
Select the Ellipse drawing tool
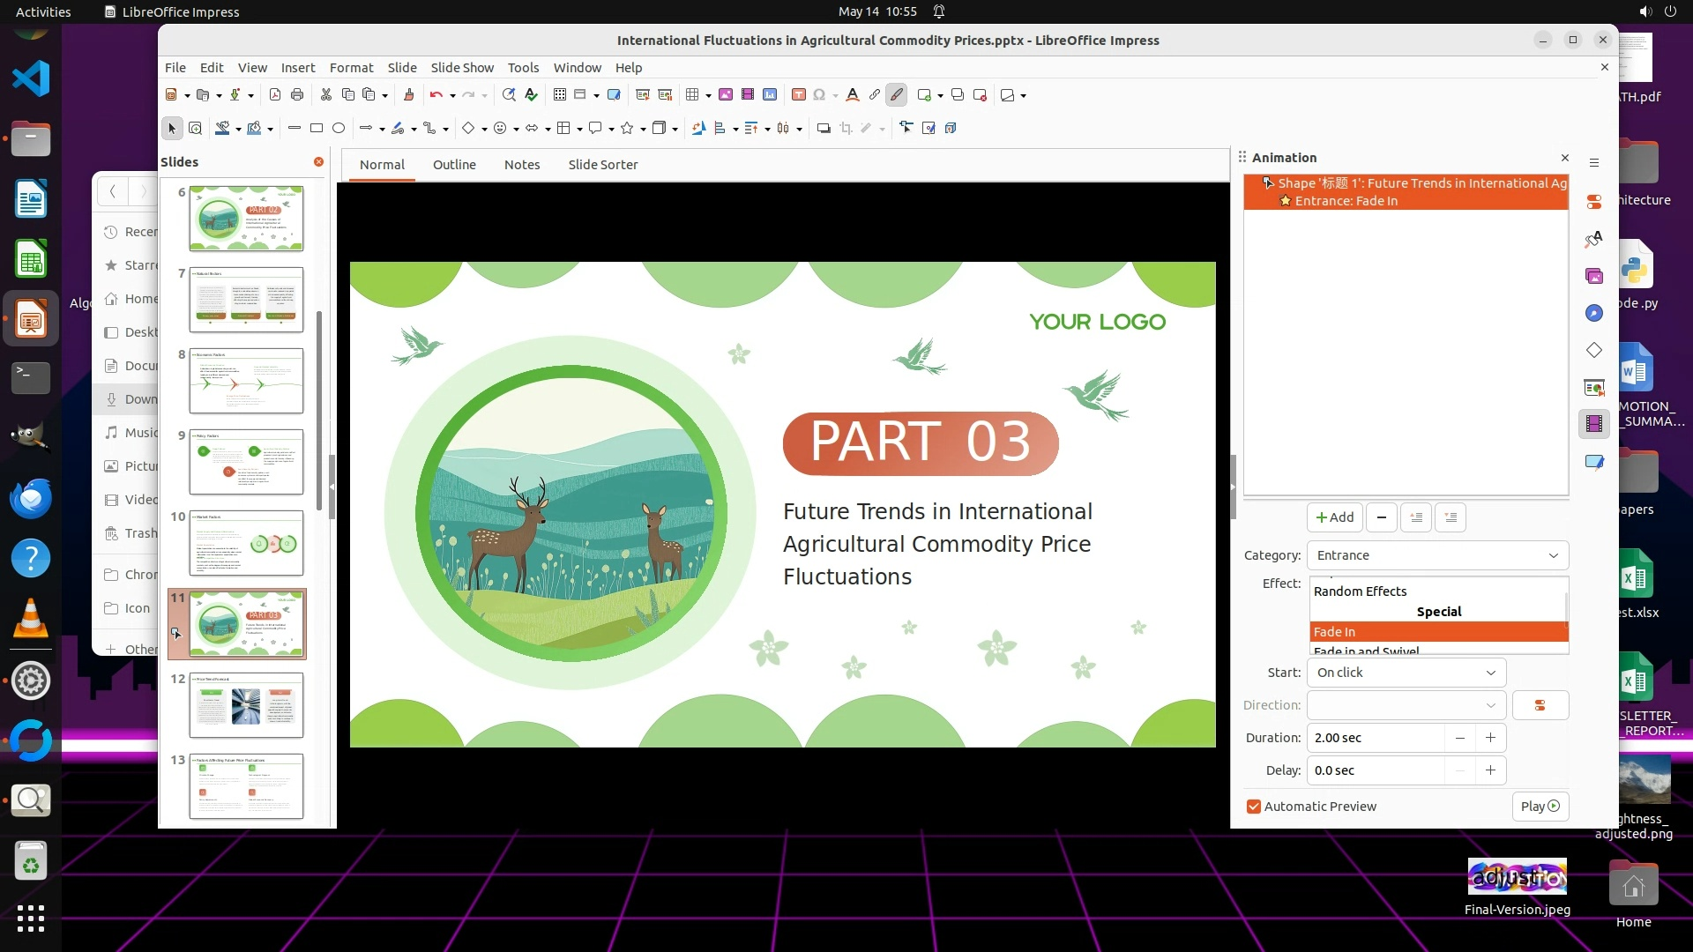tap(339, 129)
